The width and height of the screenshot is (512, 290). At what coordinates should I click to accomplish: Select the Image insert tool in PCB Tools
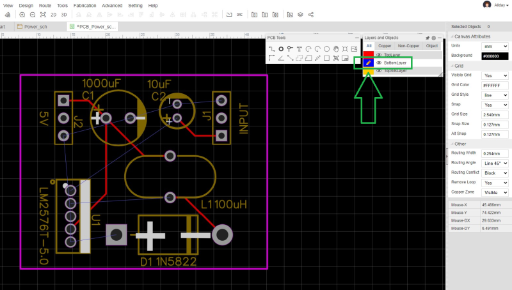(x=354, y=49)
